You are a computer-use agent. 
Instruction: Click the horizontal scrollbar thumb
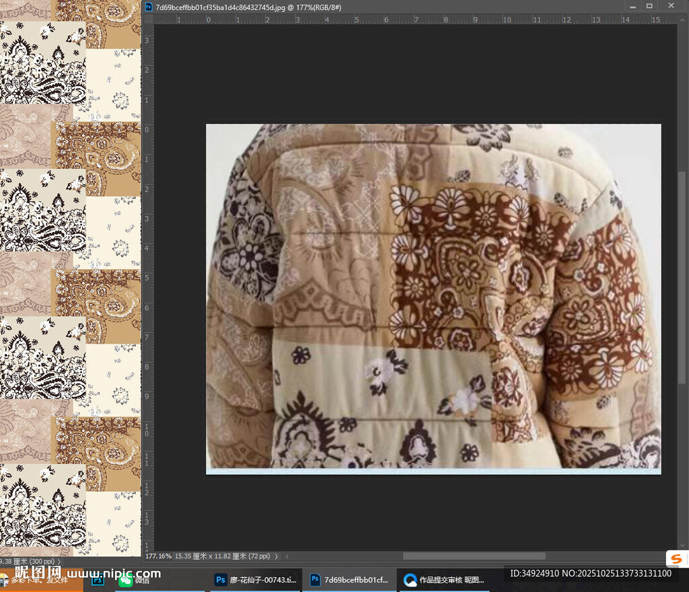click(x=474, y=556)
